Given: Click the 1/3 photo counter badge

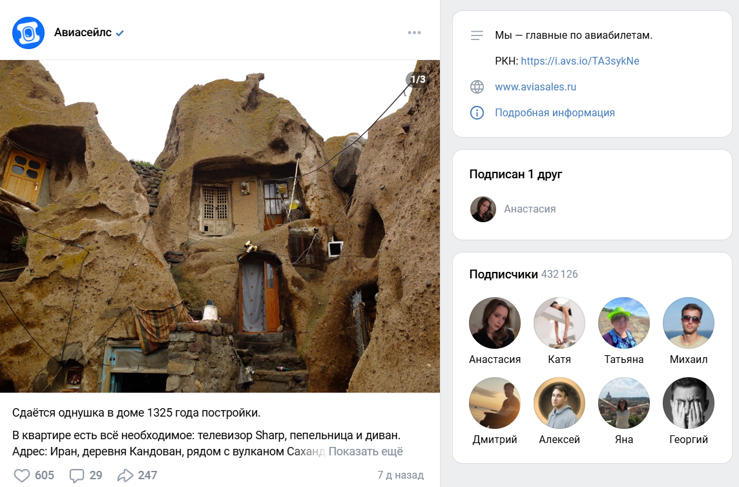Looking at the screenshot, I should pos(417,79).
